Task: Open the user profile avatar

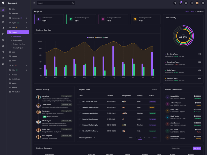Action: [x=197, y=3]
